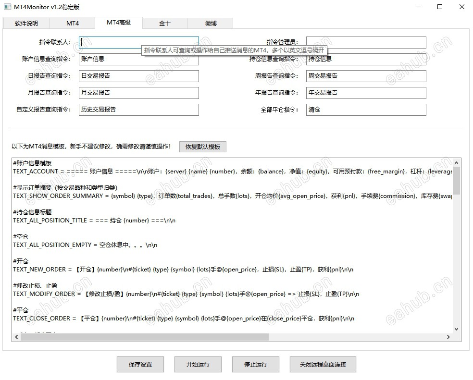Viewport: 473px width, 380px height.
Task: Edit the 月报告查询指令 field
Action: (139, 93)
